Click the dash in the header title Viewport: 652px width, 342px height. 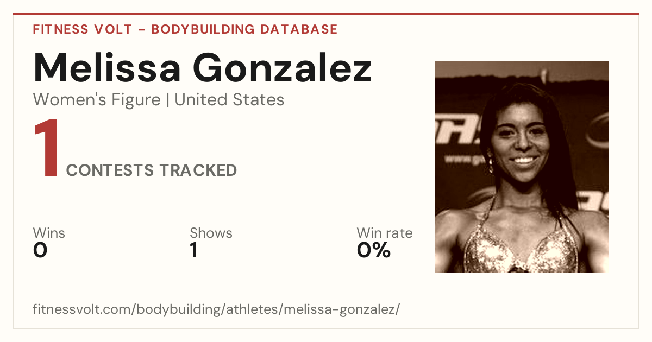click(142, 30)
